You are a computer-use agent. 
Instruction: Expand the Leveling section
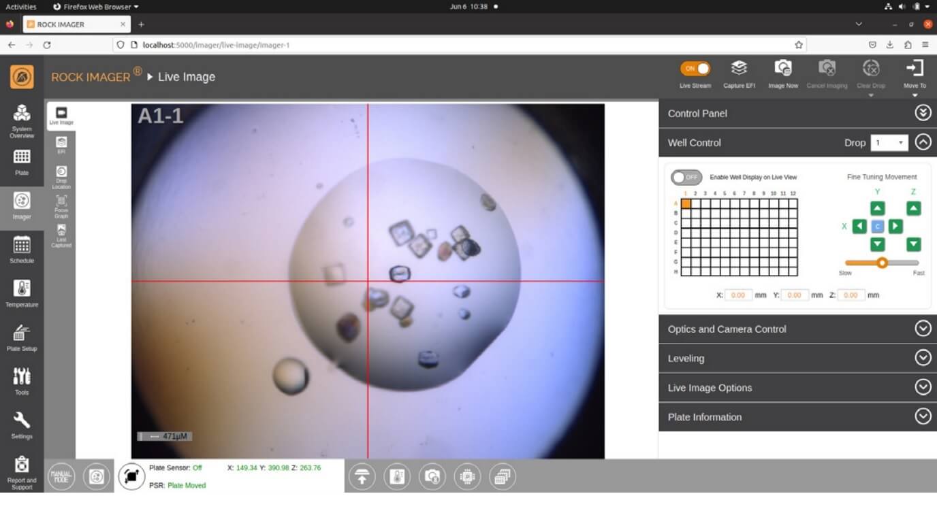click(x=923, y=358)
